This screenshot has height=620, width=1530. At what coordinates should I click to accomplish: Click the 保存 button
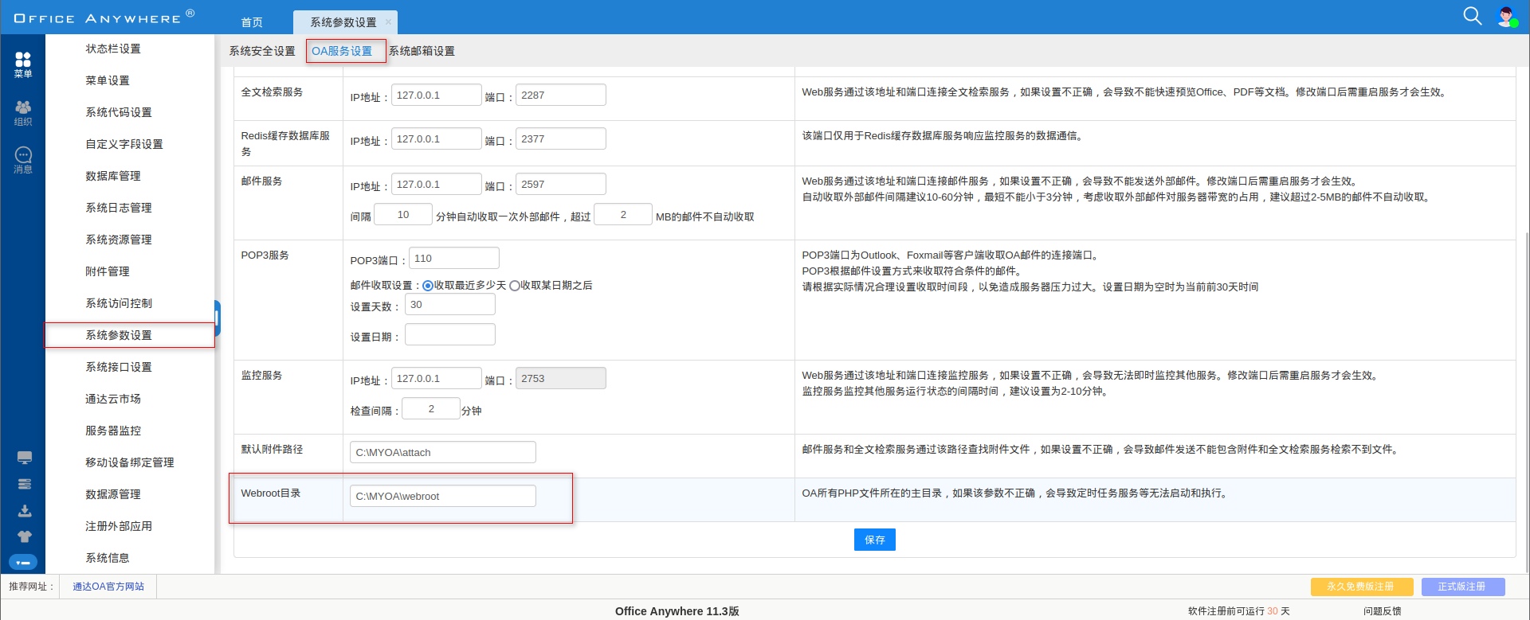click(875, 540)
